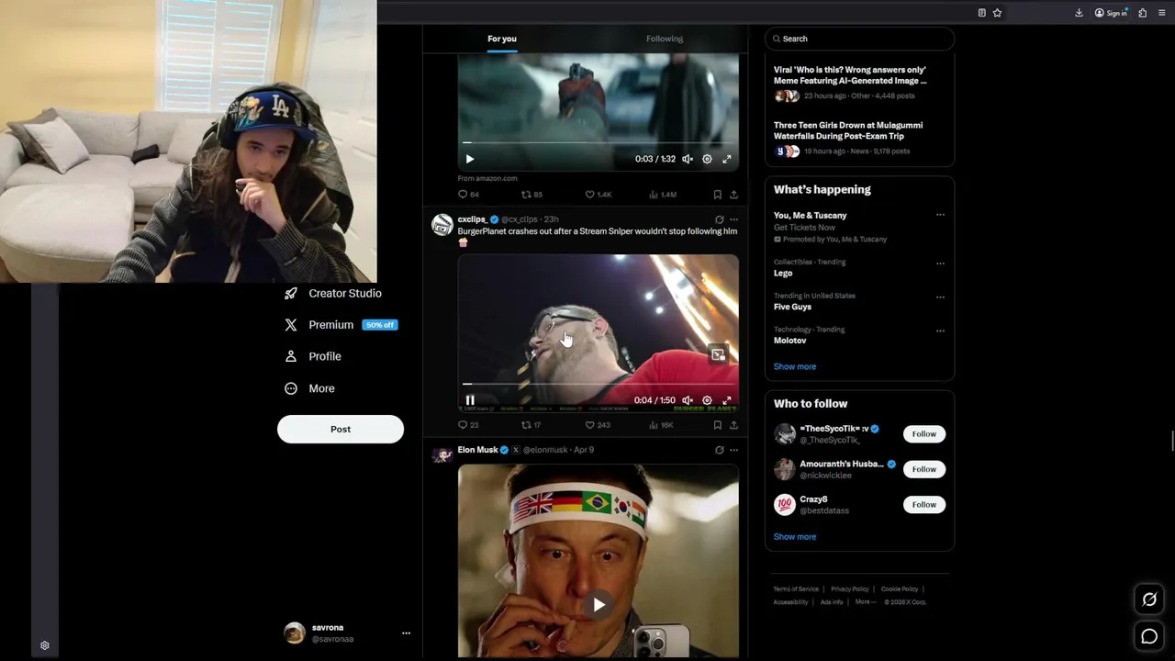1175x661 pixels.
Task: Like the post with 1.4K likes
Action: tap(599, 195)
